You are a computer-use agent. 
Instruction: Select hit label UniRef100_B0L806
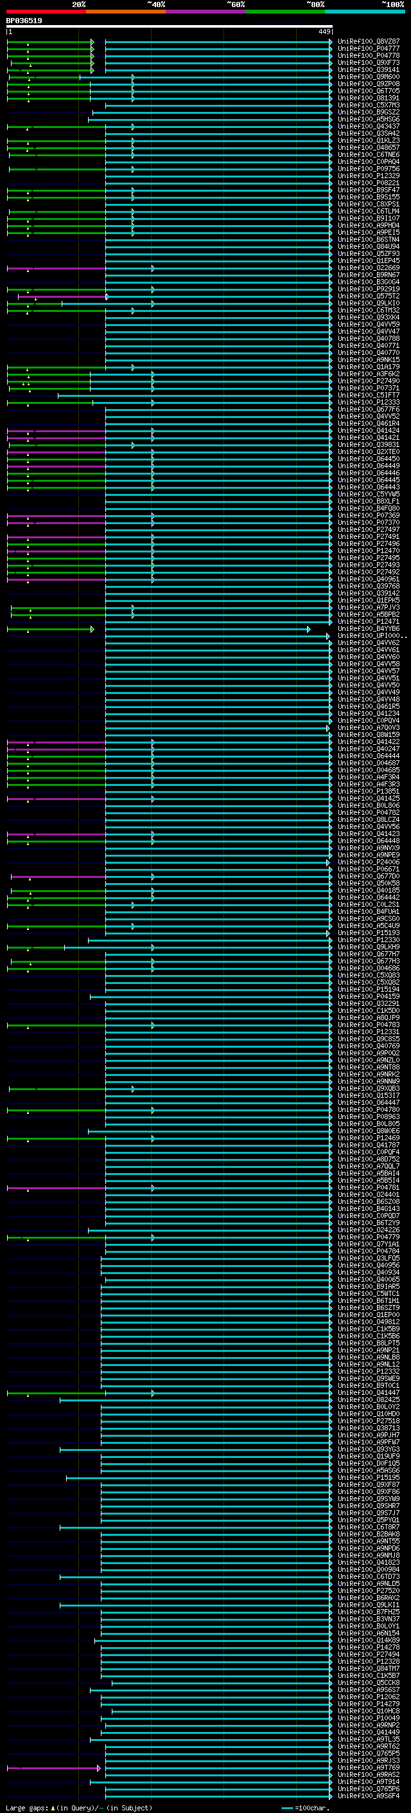[369, 806]
